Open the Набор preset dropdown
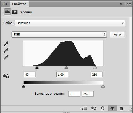Screen dimensions: 133x113 click(70, 23)
